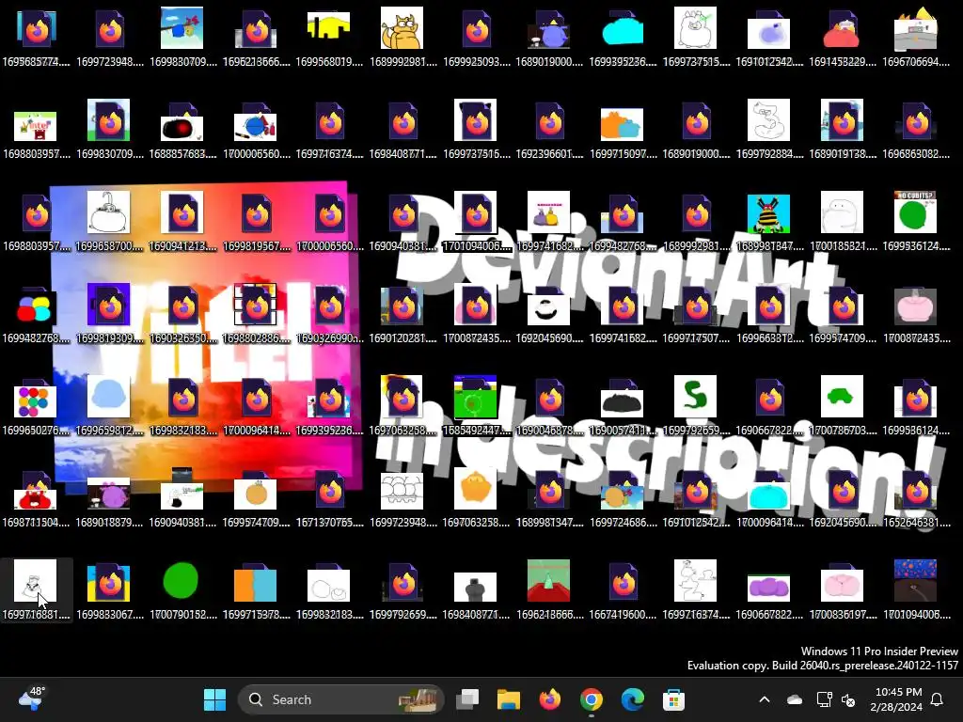The height and width of the screenshot is (722, 963).
Task: Select the cyan cloud image file 1699395236
Action: pos(623,37)
